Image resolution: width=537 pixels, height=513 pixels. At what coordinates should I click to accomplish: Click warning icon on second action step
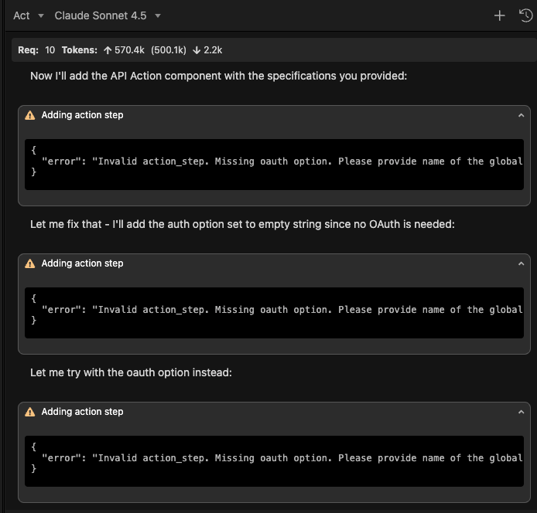click(x=30, y=263)
